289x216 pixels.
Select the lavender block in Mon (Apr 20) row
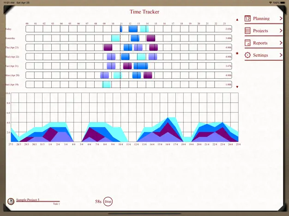(104, 75)
